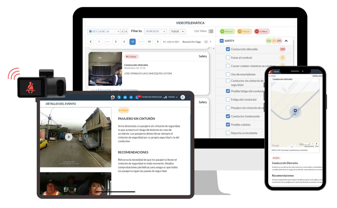
Task: Go to page 9
Action: click(124, 42)
